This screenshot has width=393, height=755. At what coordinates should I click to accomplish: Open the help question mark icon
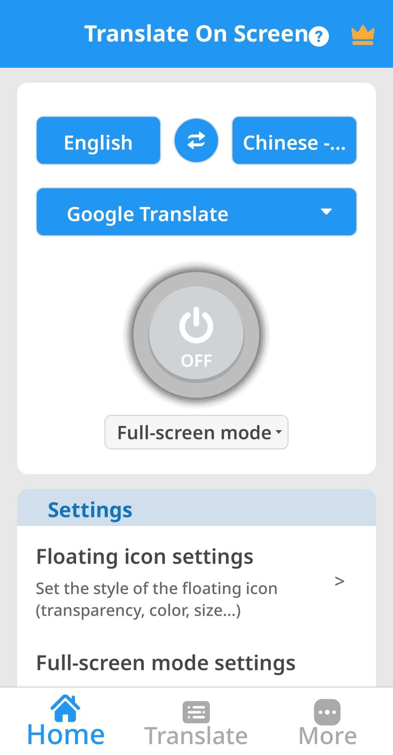[319, 36]
